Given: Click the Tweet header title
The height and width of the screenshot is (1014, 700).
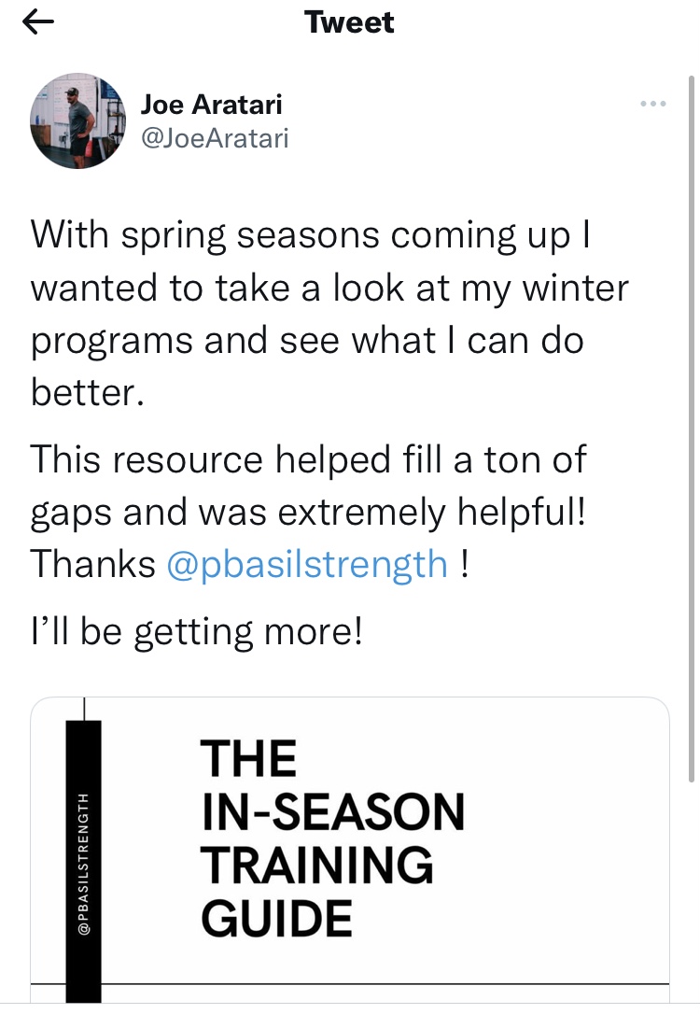Looking at the screenshot, I should (x=350, y=22).
